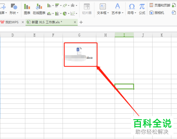This screenshot has height=139, width=177.
Task: Click the 形状 shapes icon
Action: click(14, 6)
